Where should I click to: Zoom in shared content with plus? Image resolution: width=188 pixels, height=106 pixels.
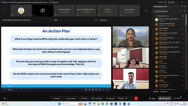coord(60,20)
